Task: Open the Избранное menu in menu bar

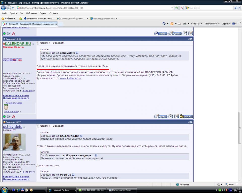Action: coord(32,13)
